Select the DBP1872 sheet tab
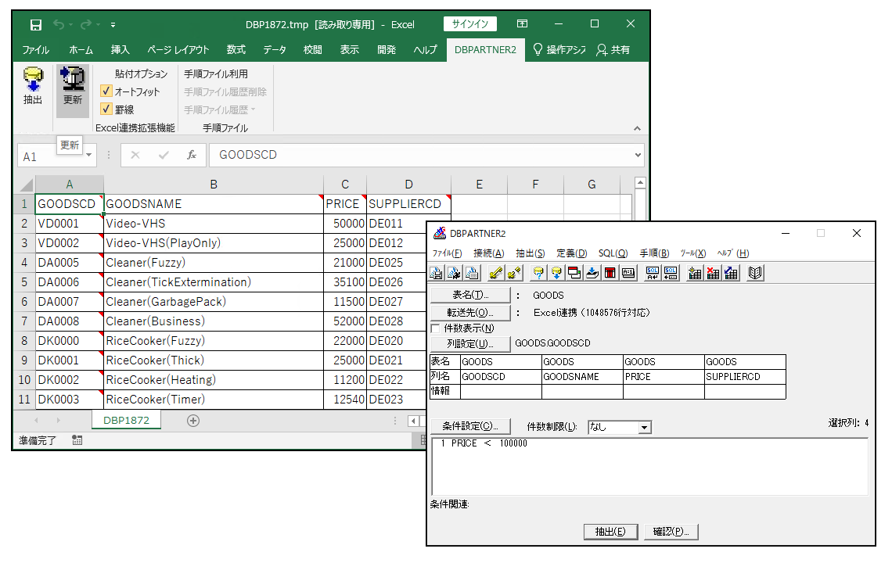 126,420
